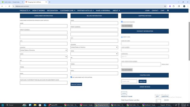Click Save and Continue under Shipping Method
Image resolution: width=190 pixels, height=107 pixels.
(x=127, y=26)
